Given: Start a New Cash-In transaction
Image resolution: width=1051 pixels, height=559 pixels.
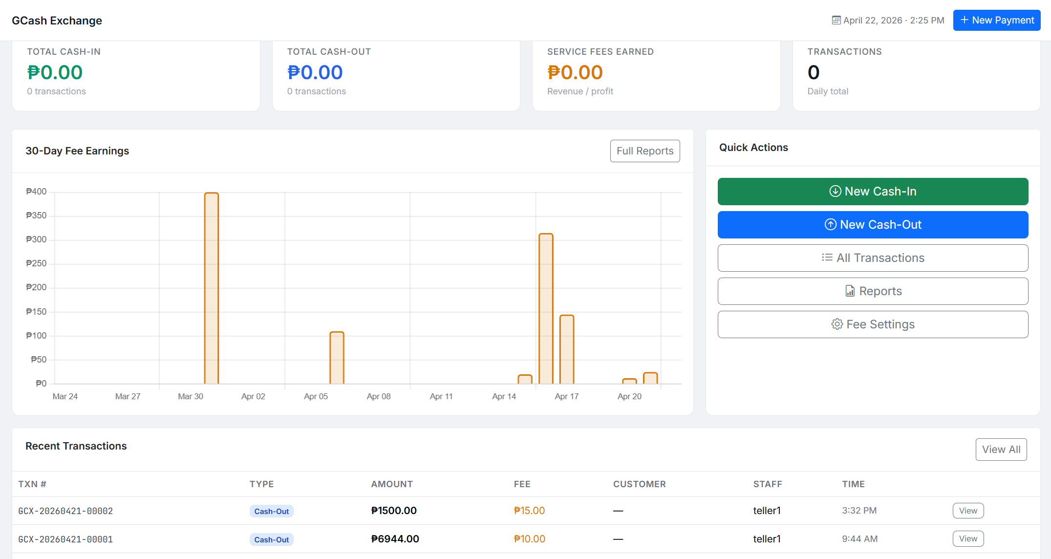Looking at the screenshot, I should 873,191.
